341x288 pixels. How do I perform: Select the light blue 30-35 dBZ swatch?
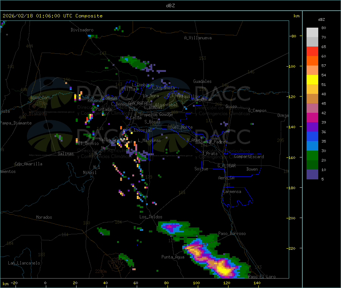tap(312, 146)
